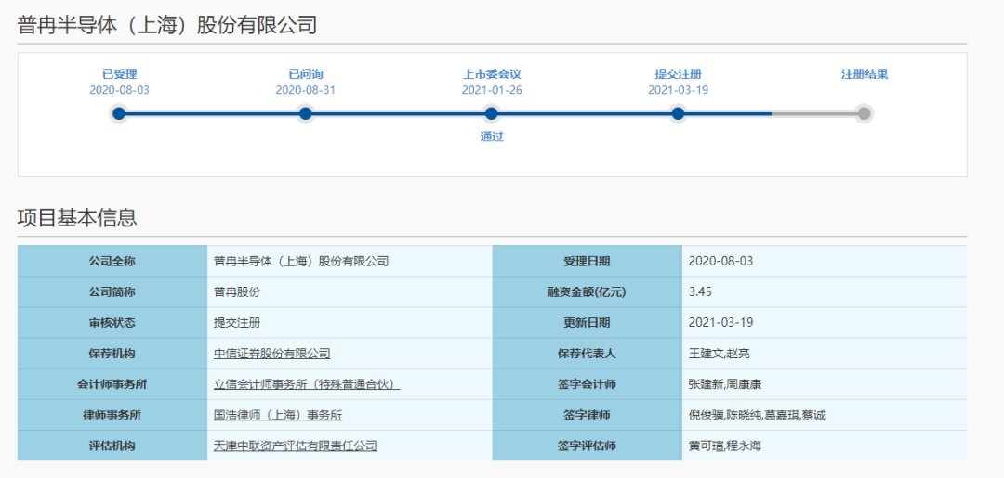Select the 提交注册 status value in table
1004x478 pixels.
coord(237,323)
